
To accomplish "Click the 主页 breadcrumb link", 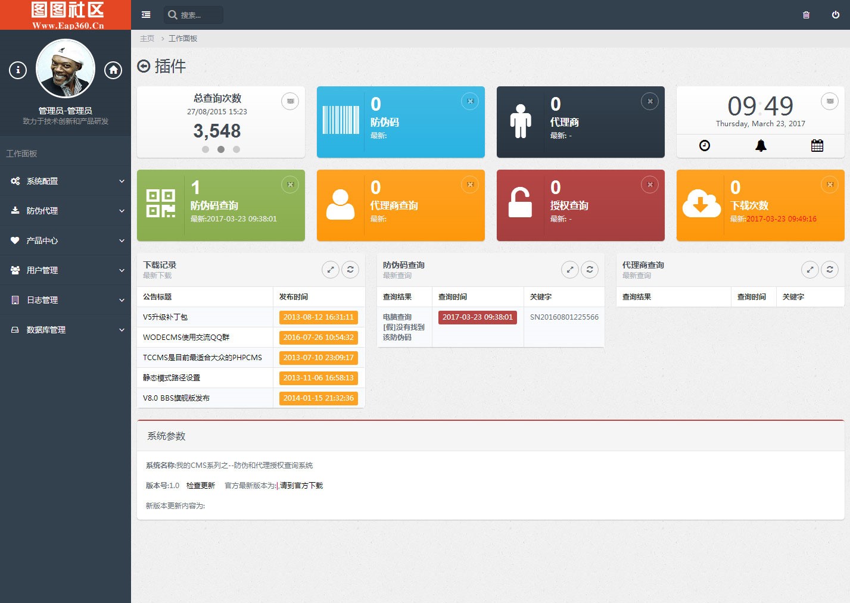I will coord(147,39).
